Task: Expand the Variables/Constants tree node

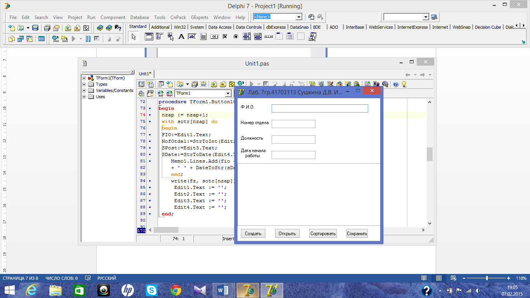Action: tap(84, 90)
